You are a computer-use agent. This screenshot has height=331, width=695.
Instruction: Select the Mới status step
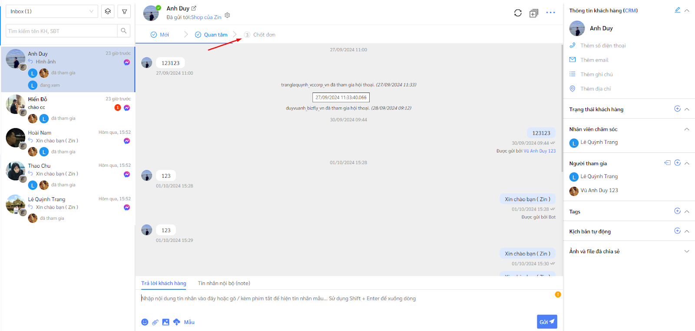click(160, 35)
